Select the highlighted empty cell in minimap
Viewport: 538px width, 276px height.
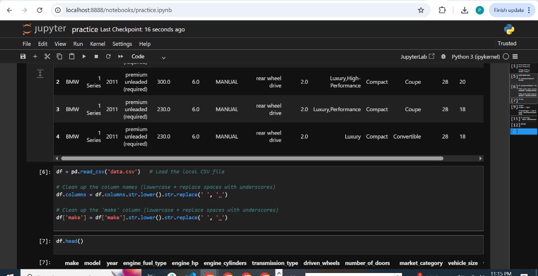(x=524, y=132)
